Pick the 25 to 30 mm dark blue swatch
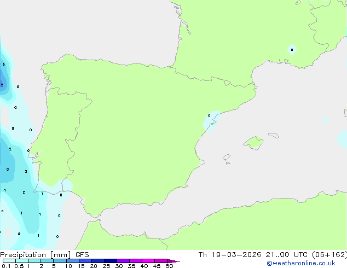This screenshot has width=347, height=268. [111, 261]
